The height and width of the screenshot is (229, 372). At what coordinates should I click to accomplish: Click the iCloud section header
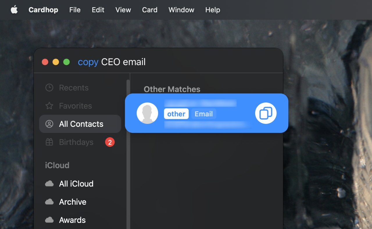click(57, 165)
